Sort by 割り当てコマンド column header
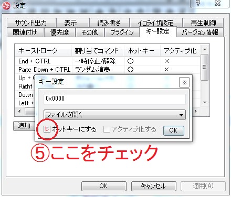Viewport: 231px width, 197px height. 98,51
